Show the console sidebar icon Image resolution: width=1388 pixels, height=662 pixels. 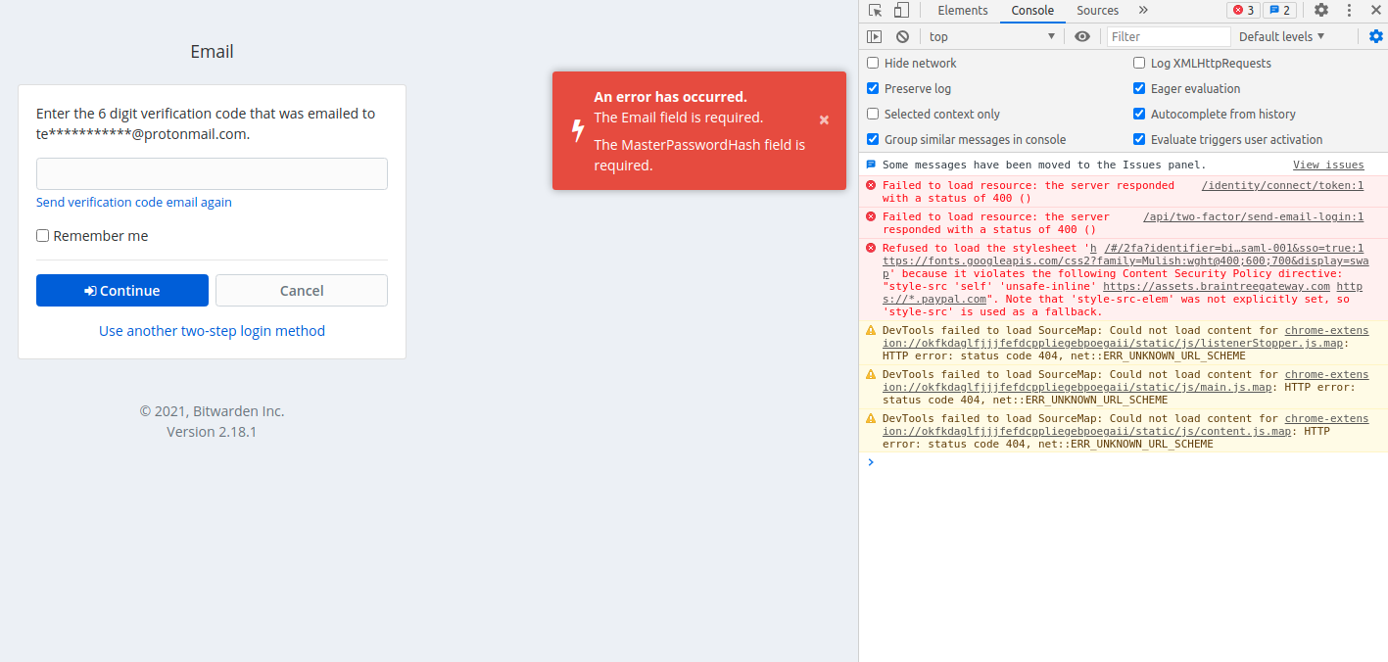pyautogui.click(x=875, y=36)
